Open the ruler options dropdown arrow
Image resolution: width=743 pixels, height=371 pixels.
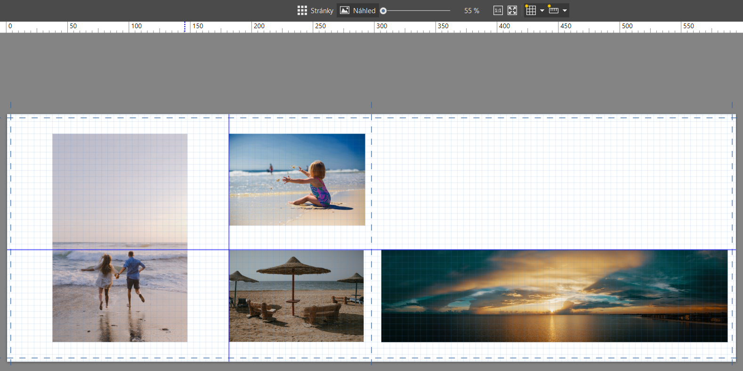click(x=565, y=10)
